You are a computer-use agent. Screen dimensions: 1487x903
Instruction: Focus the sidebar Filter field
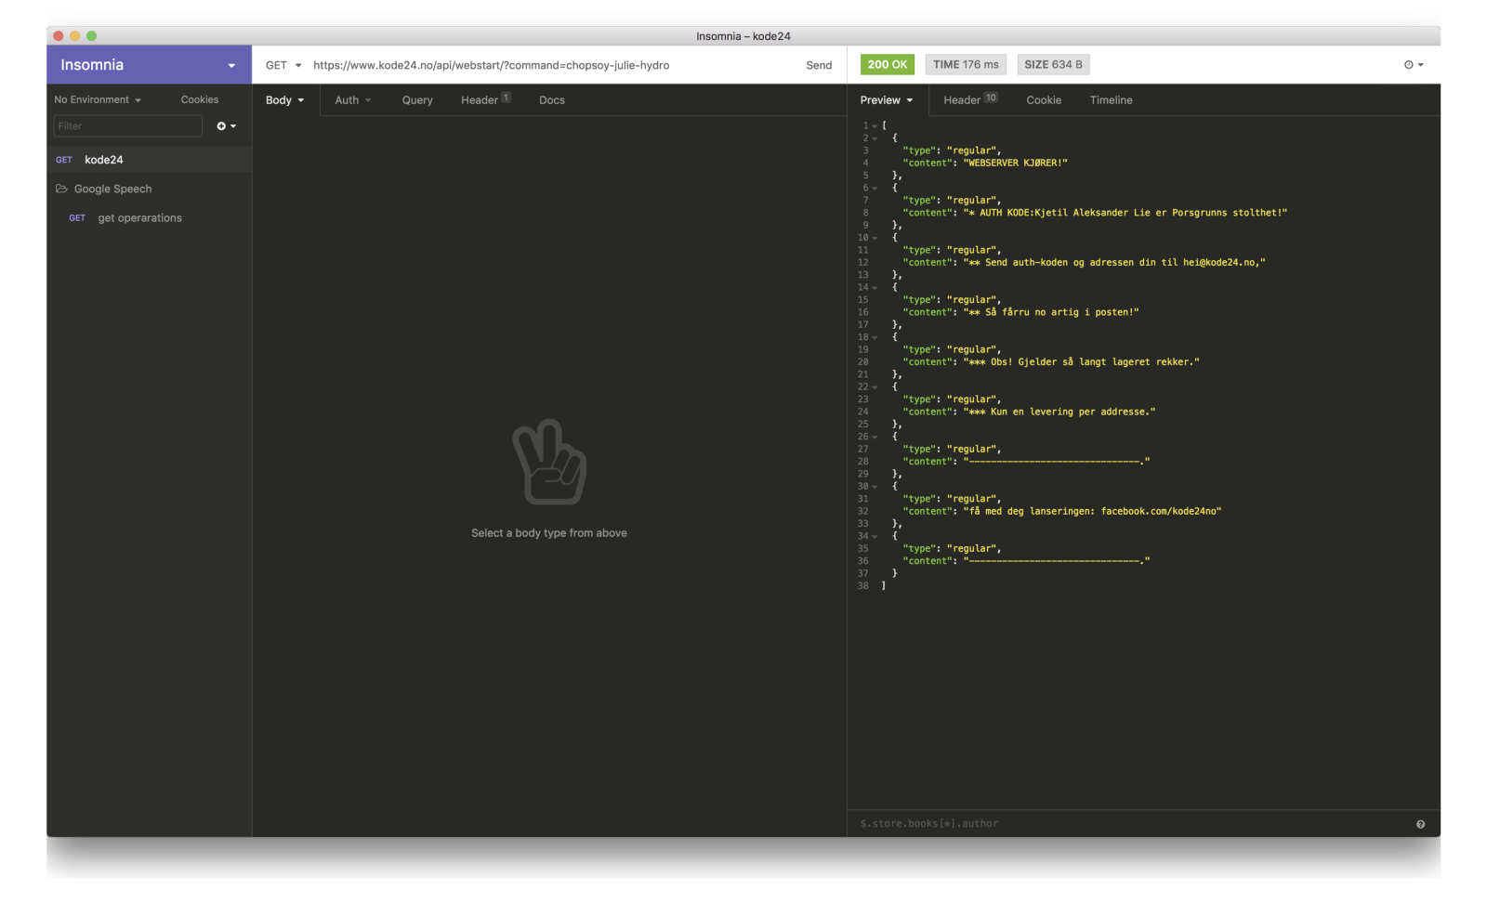click(128, 126)
